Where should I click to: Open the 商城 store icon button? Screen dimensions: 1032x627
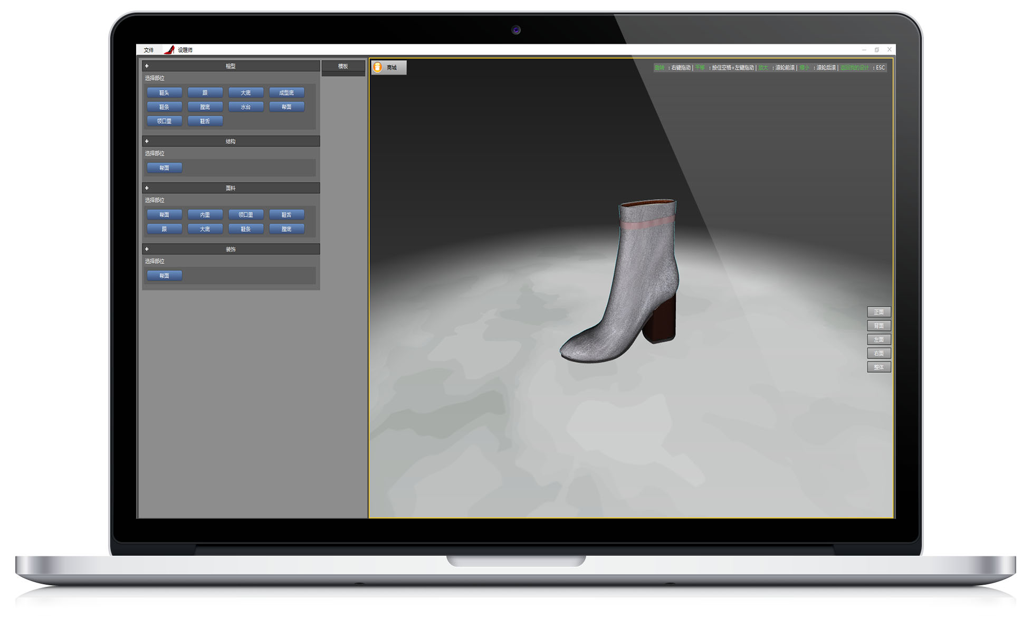(388, 68)
